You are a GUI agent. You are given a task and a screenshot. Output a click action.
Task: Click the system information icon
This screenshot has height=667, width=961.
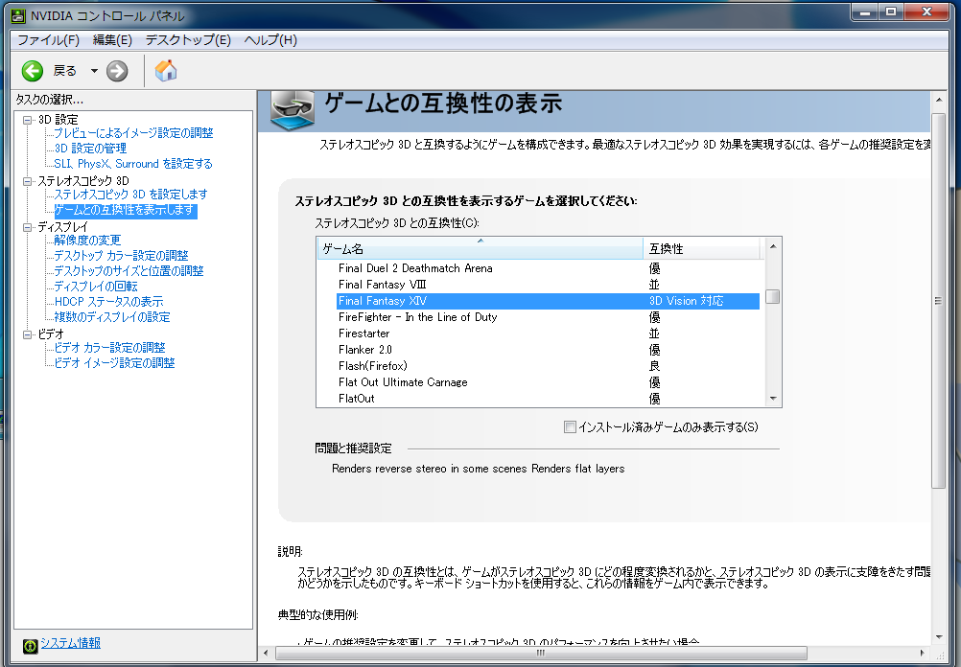(30, 646)
